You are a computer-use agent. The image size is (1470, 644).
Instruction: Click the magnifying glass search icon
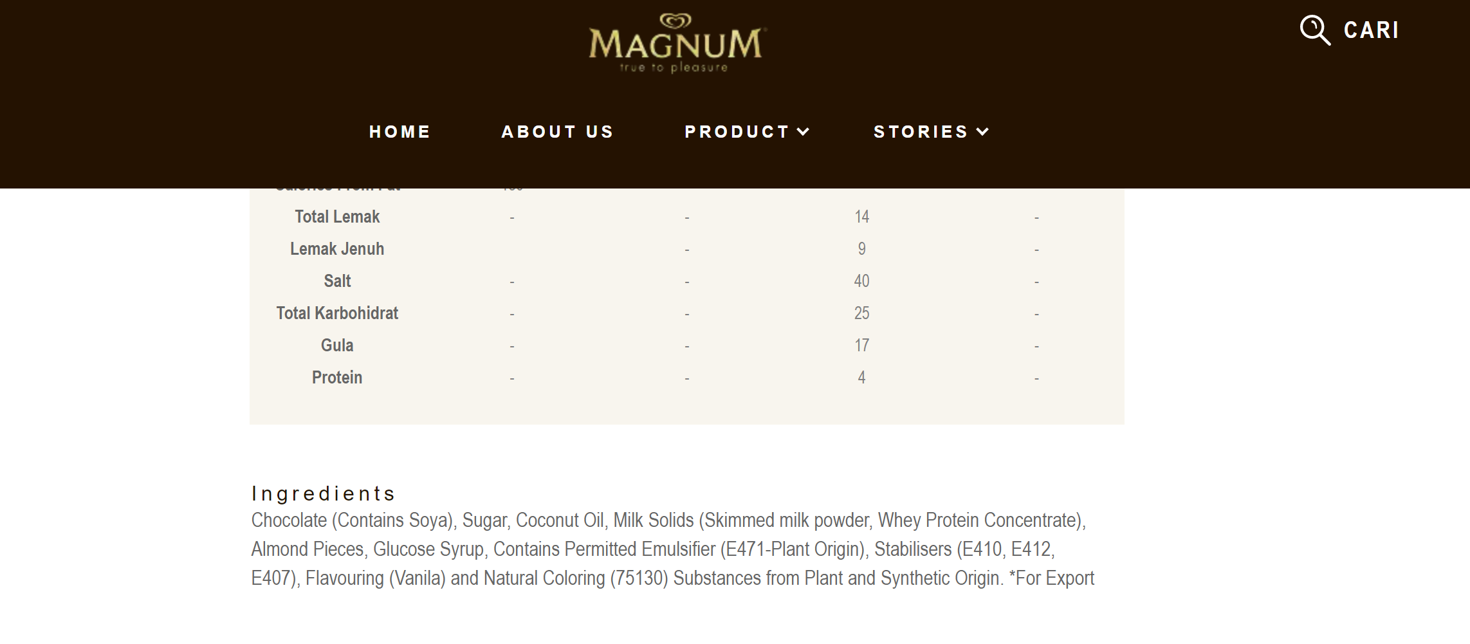tap(1314, 30)
